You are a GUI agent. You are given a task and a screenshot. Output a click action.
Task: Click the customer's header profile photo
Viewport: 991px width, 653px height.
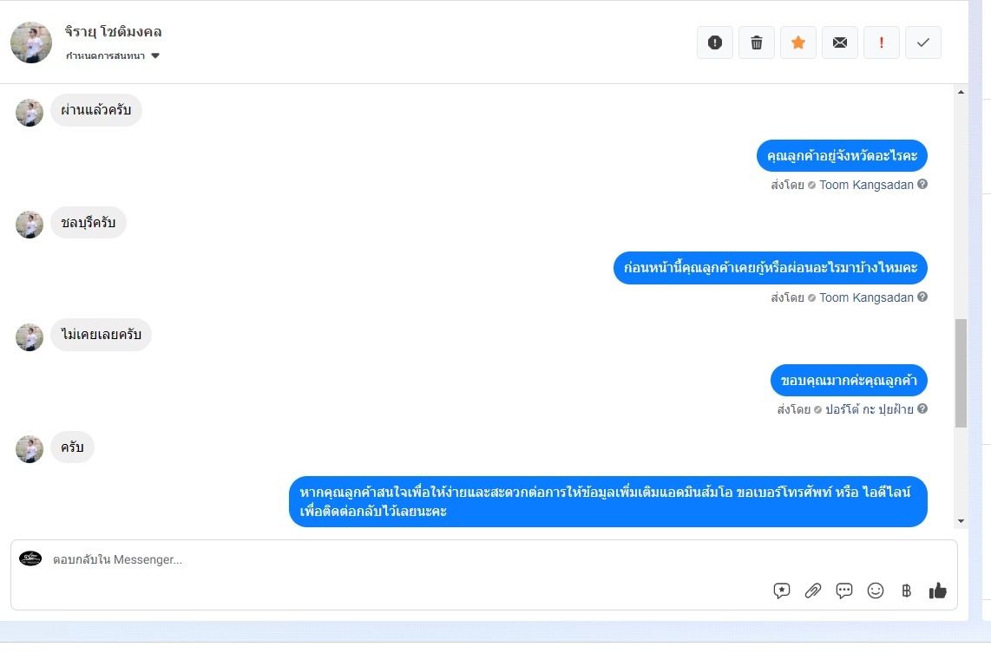click(x=31, y=42)
